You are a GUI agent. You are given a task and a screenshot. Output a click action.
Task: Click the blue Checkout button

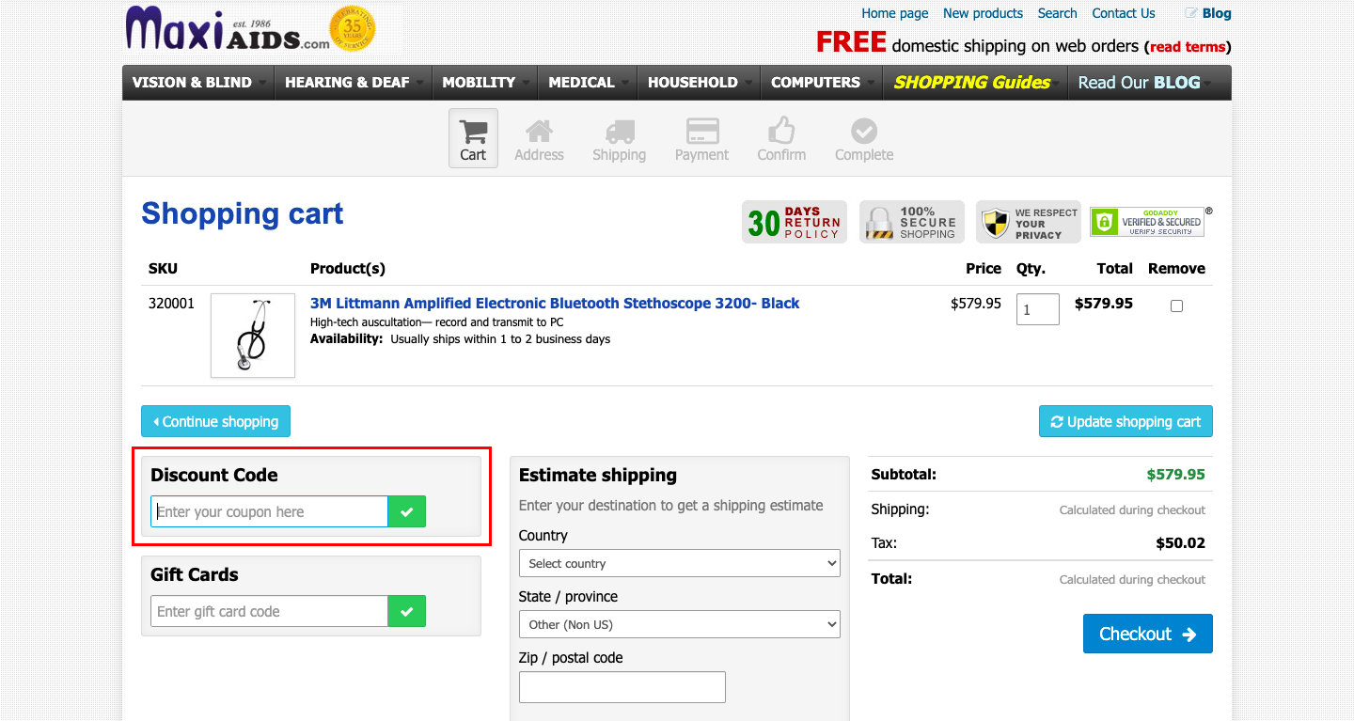click(1147, 634)
